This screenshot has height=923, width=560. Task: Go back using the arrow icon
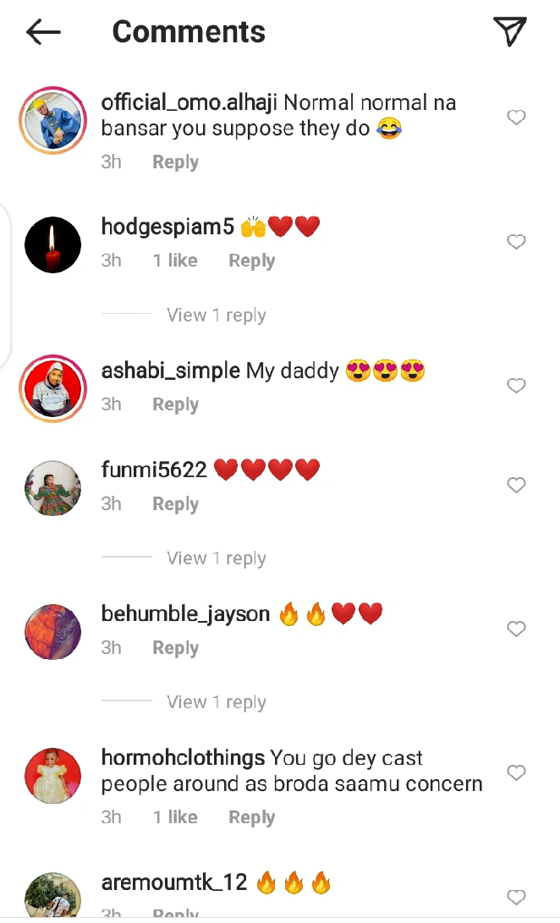point(44,32)
